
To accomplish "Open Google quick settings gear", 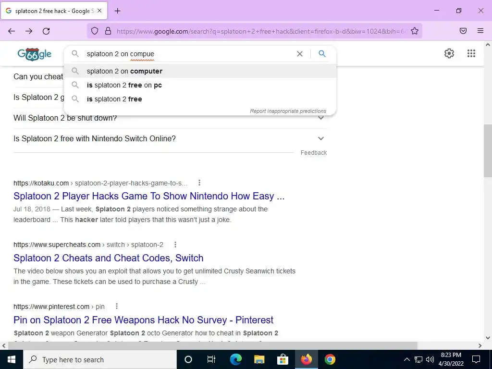I will 449,53.
